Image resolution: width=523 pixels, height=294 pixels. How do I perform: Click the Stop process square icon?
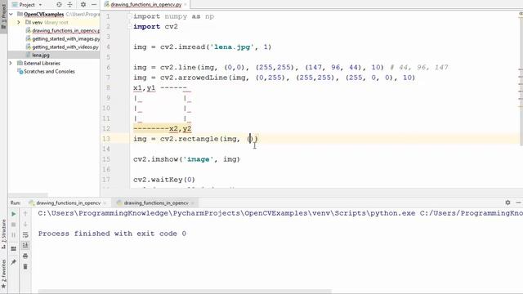(14, 225)
